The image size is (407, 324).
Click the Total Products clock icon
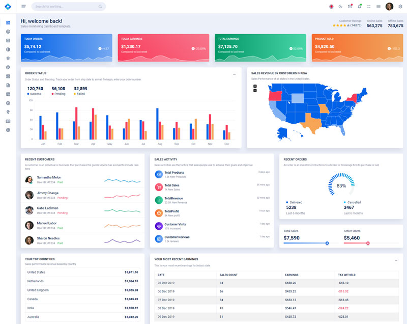[x=159, y=174]
